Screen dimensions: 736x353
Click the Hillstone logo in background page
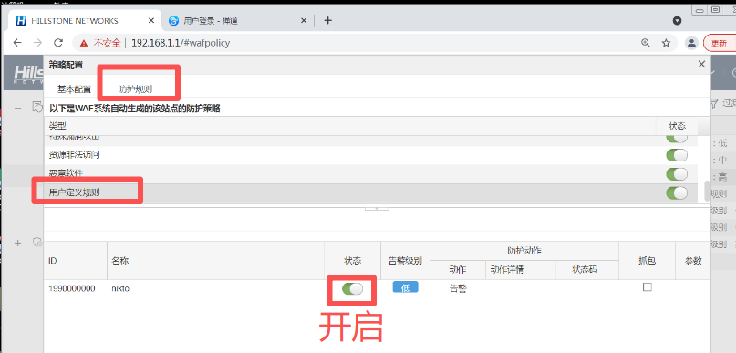28,73
